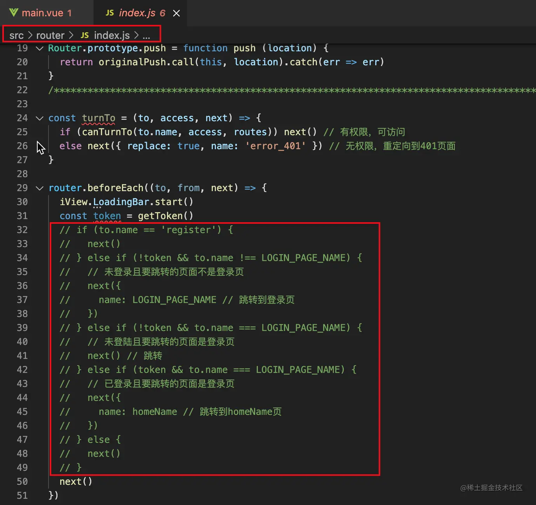Screen dimensions: 536x505
Task: Click the 'token' variable on line 31
Action: (107, 216)
